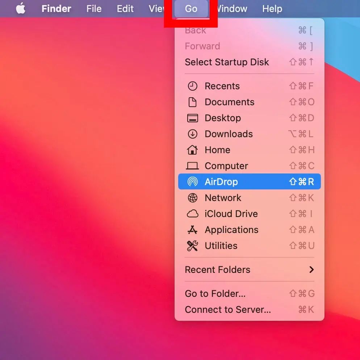This screenshot has height=360, width=360.
Task: Click the ⇧⌘R AirDrop shortcut
Action: click(x=301, y=182)
